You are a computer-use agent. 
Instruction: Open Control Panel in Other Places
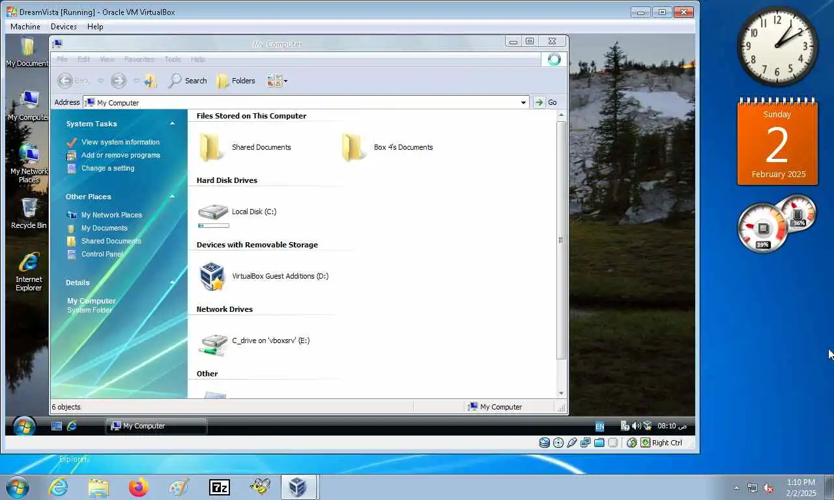pyautogui.click(x=102, y=254)
